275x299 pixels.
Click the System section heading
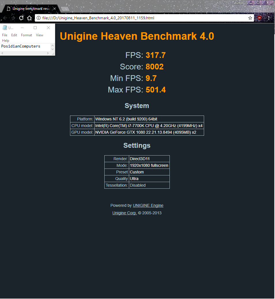[137, 106]
